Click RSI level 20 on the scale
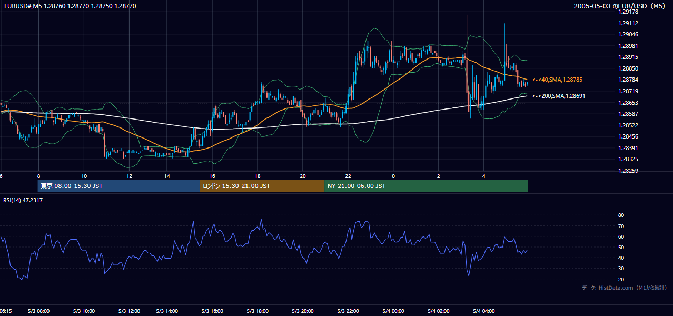The image size is (673, 316). [x=621, y=279]
